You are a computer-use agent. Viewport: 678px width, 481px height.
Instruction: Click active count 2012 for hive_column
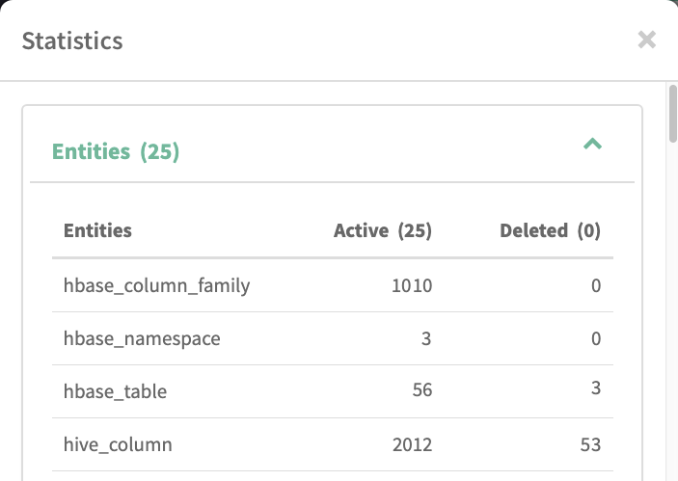point(413,444)
